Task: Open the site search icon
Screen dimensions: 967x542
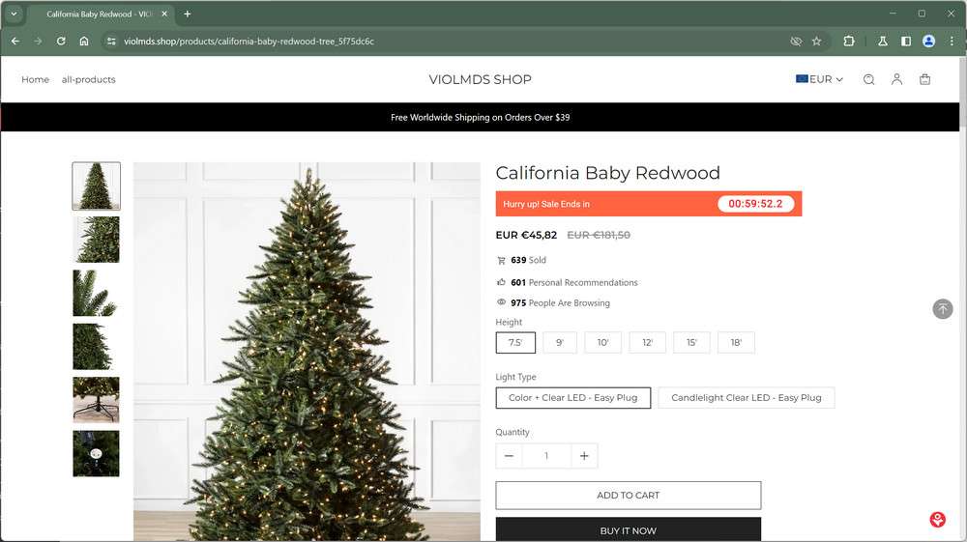Action: pyautogui.click(x=868, y=79)
